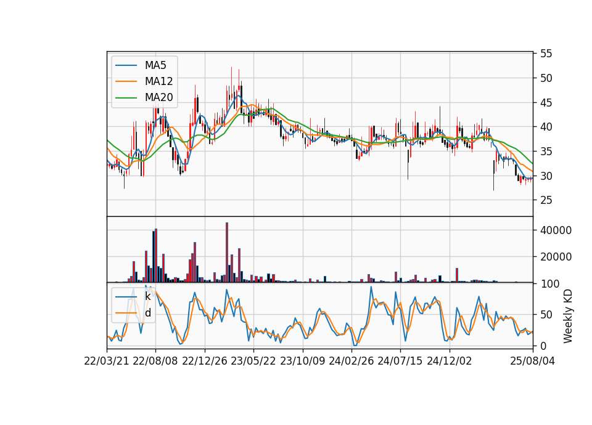Click the MA5 legend label
592x425 pixels.
[x=155, y=65]
